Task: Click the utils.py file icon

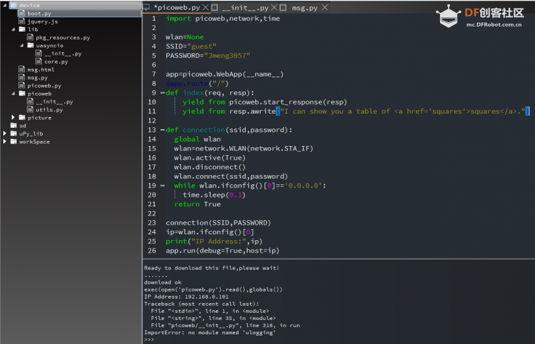Action: [31, 110]
